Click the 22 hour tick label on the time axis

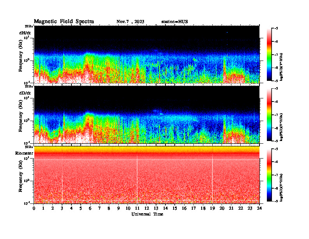click(x=241, y=209)
